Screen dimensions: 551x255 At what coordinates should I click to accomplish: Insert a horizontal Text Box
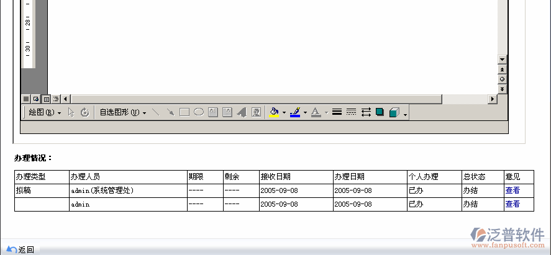(x=213, y=112)
